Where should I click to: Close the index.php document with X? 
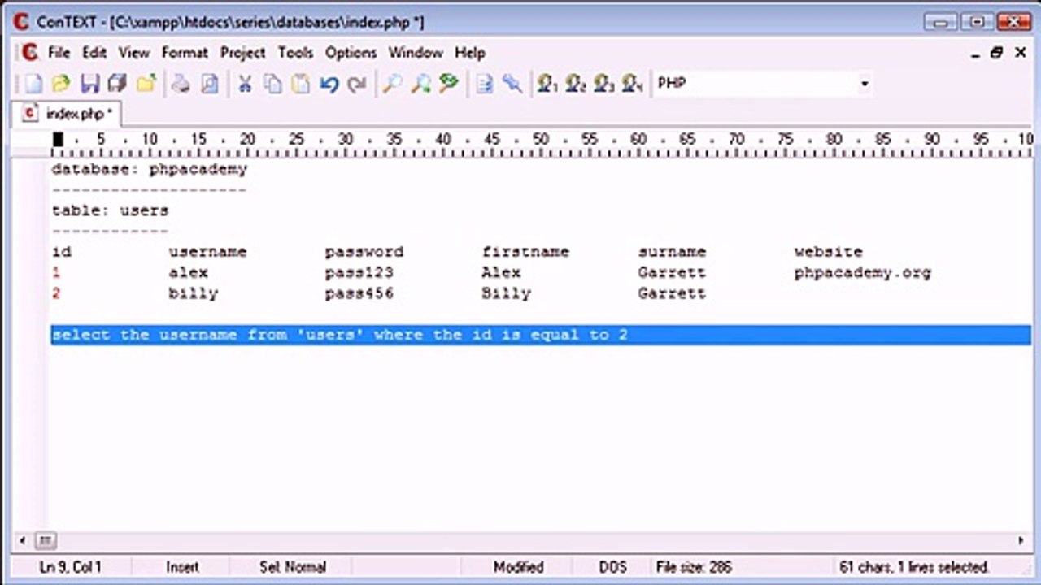pyautogui.click(x=1021, y=52)
